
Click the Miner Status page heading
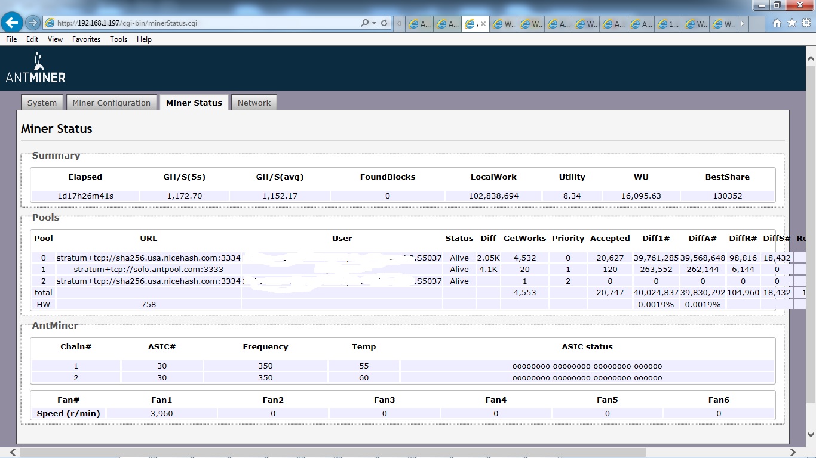point(57,129)
